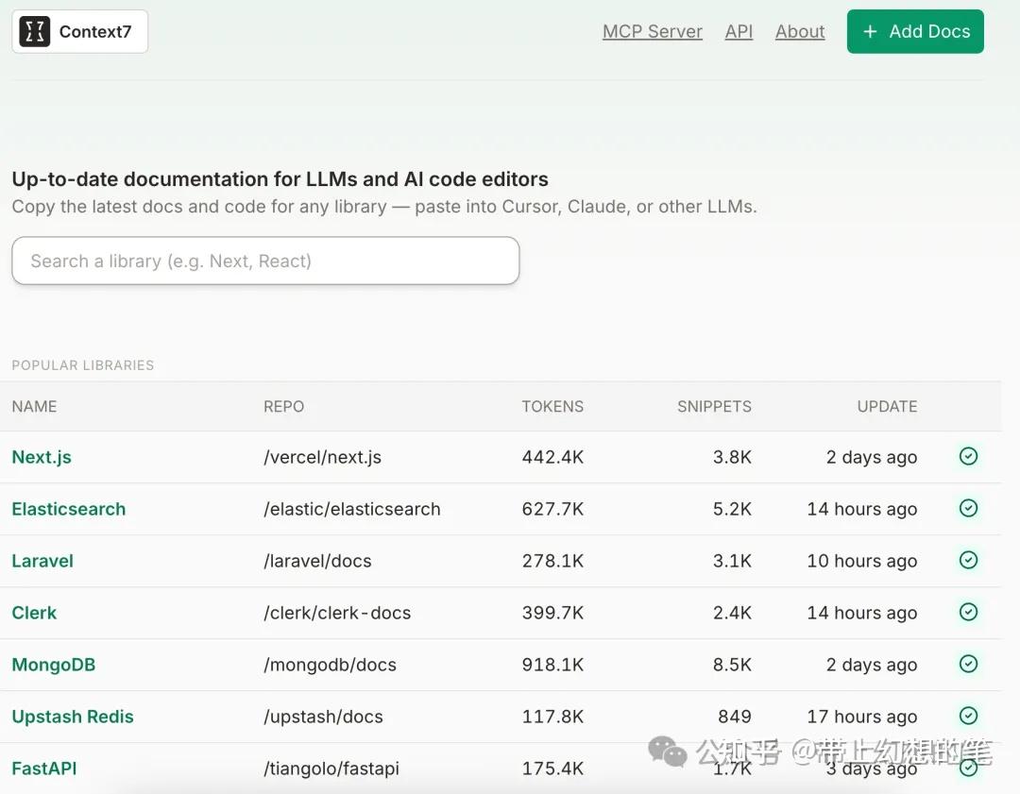
Task: Select the Laravel library link
Action: [42, 561]
